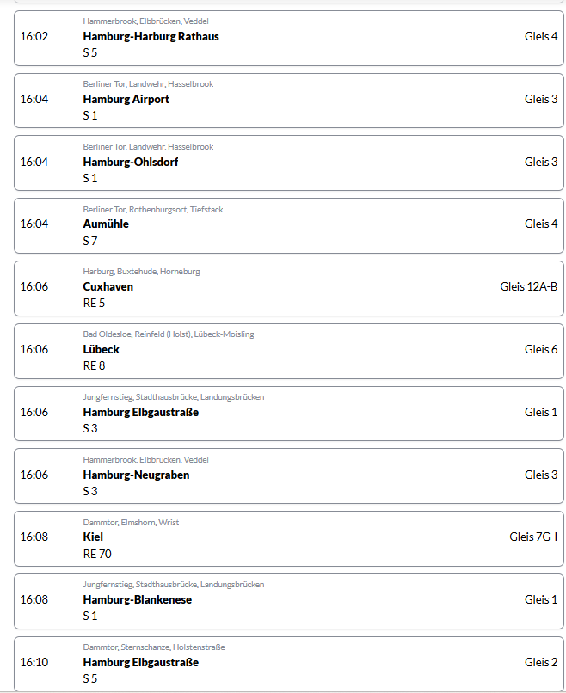The height and width of the screenshot is (693, 566).
Task: Click the Gleis 6 label for Lübeck
Action: pyautogui.click(x=541, y=349)
